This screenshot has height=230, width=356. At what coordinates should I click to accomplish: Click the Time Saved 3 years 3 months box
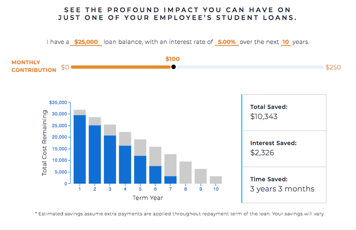pos(284,185)
